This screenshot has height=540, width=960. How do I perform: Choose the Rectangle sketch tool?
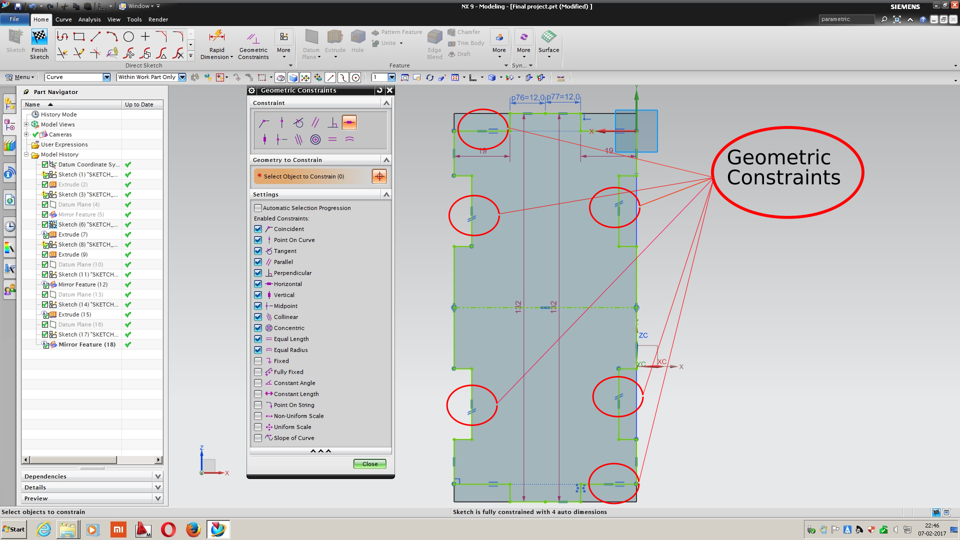click(x=79, y=36)
